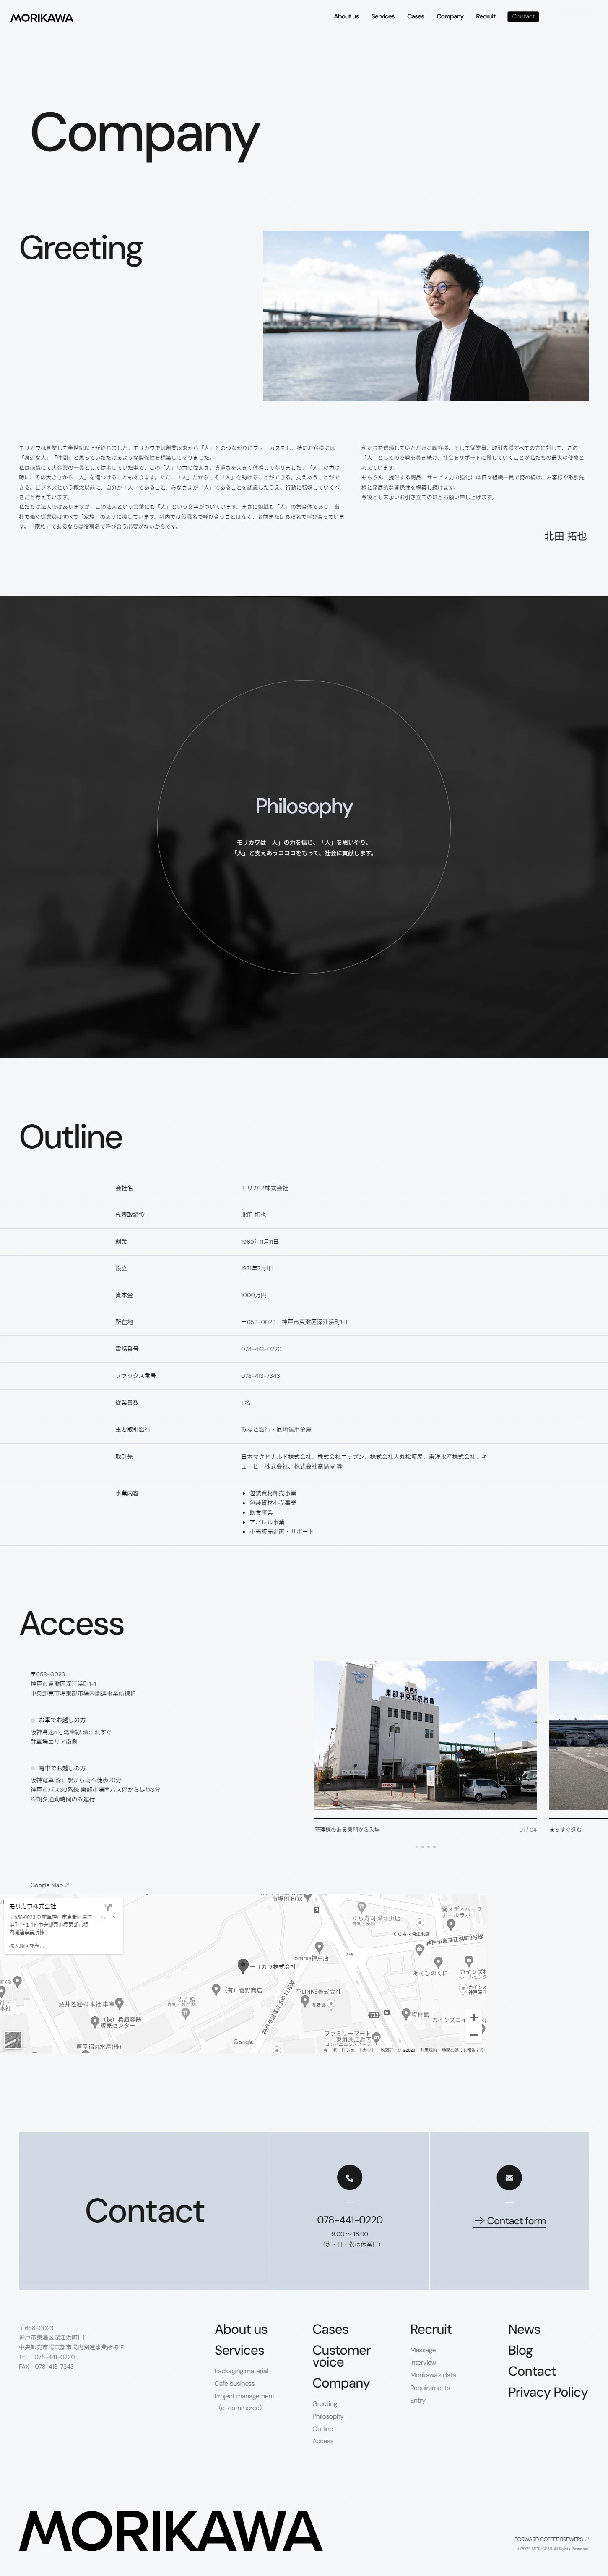Open Privacy Policy in the footer

(x=547, y=2391)
